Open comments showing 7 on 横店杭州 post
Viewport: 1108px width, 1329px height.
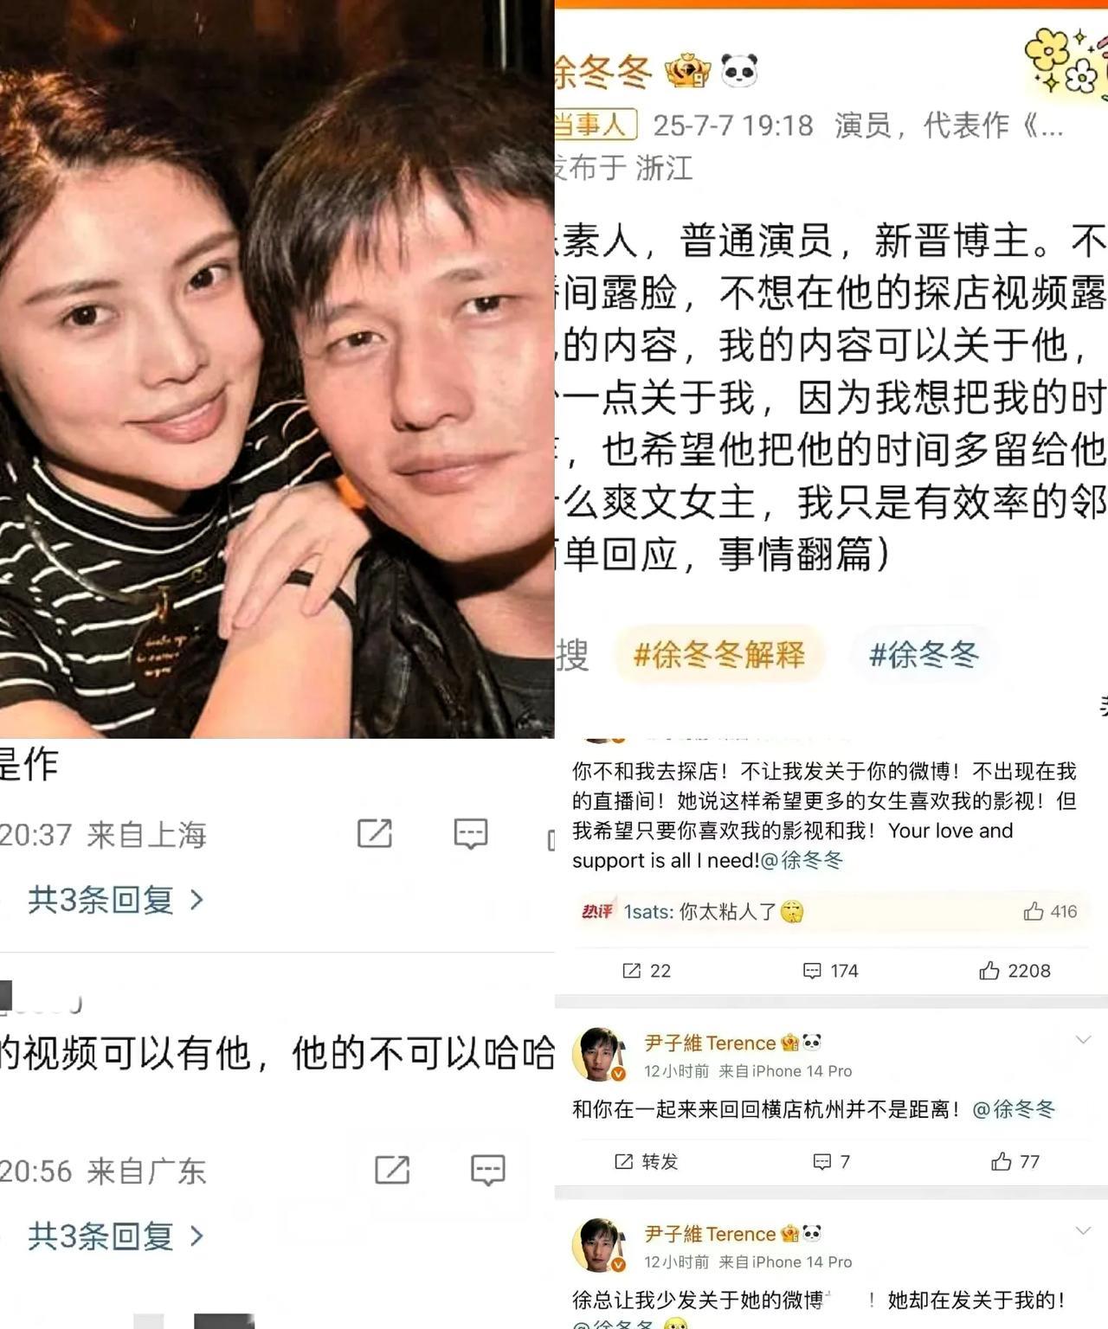[832, 1161]
